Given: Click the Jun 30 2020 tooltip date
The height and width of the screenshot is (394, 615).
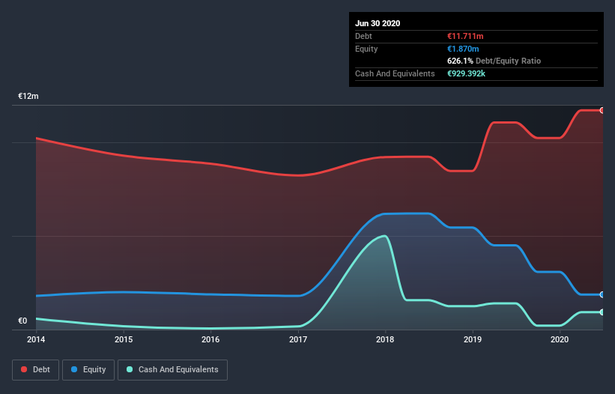Looking at the screenshot, I should (x=378, y=23).
